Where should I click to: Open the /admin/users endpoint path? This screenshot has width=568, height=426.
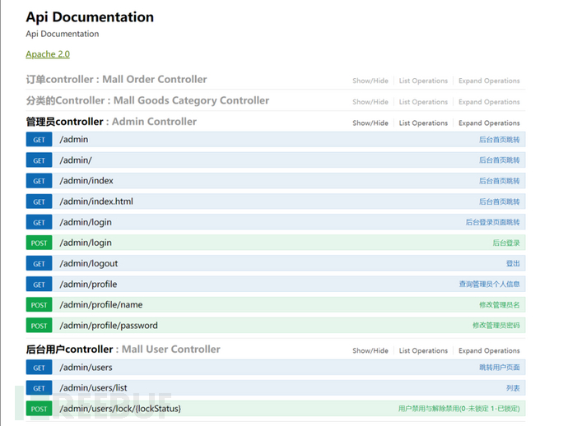[x=86, y=367]
